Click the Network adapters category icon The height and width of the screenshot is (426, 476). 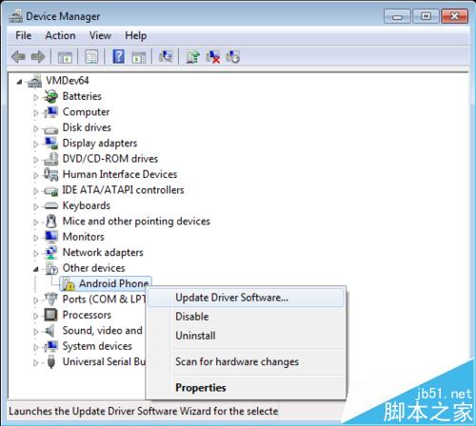[x=50, y=252]
